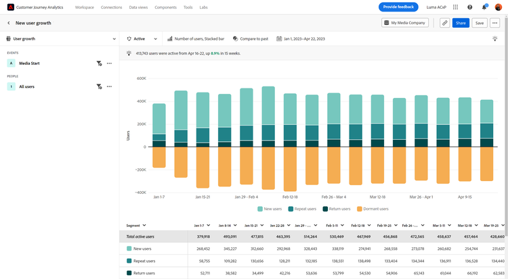Open the app switcher grid icon

454,7
